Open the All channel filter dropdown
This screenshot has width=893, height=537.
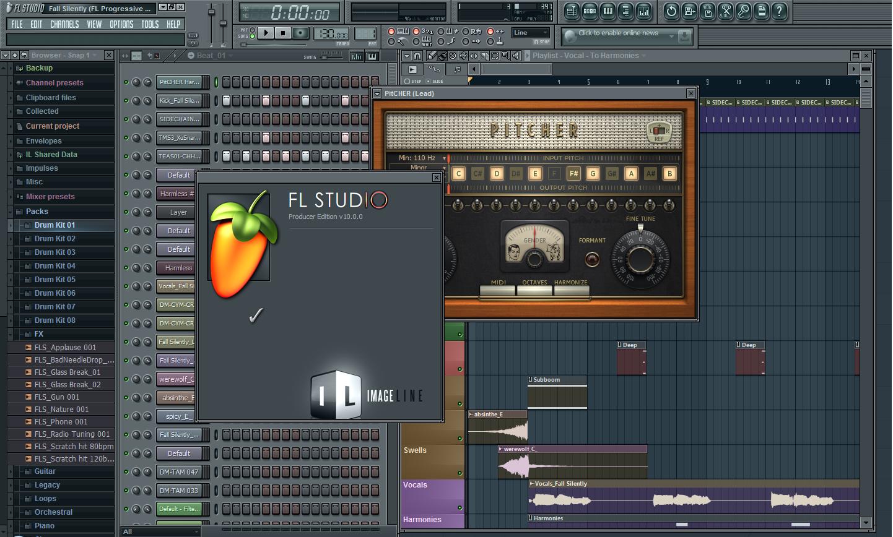[161, 531]
